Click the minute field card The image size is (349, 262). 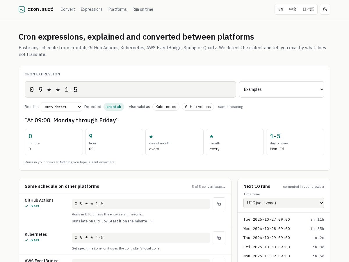point(54,142)
